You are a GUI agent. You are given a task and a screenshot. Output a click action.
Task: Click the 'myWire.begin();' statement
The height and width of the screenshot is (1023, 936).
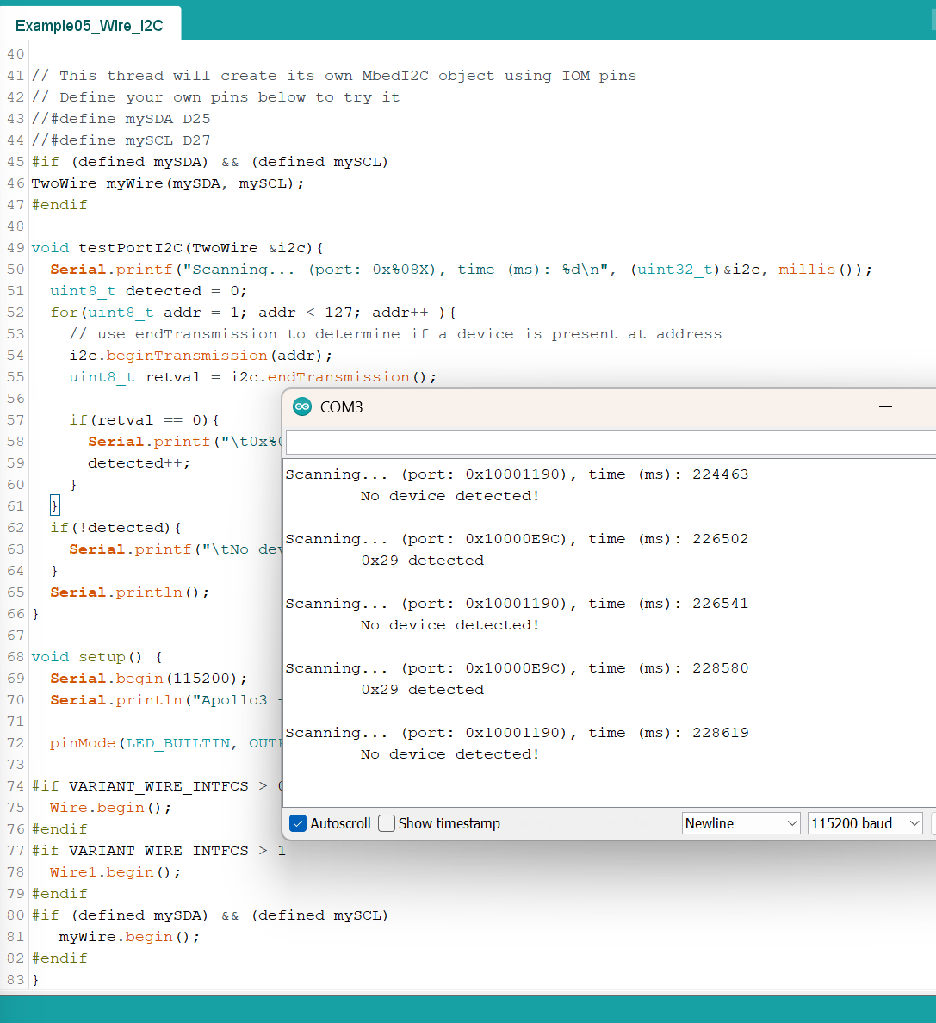coord(129,937)
